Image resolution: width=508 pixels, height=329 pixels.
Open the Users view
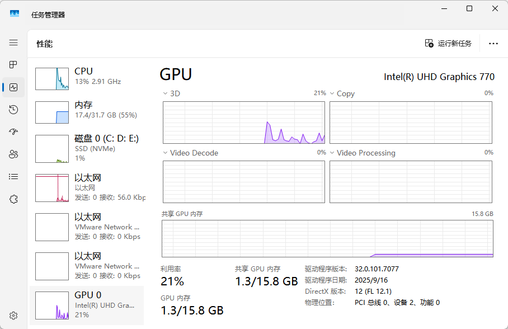coord(13,154)
